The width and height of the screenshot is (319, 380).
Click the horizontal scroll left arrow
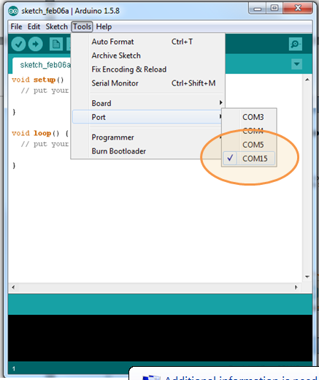[x=13, y=287]
